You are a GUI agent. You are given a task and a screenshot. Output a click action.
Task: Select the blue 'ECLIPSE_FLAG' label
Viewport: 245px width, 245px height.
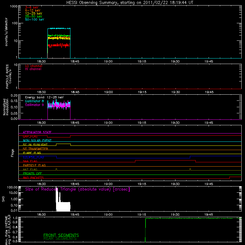[x=33, y=157]
